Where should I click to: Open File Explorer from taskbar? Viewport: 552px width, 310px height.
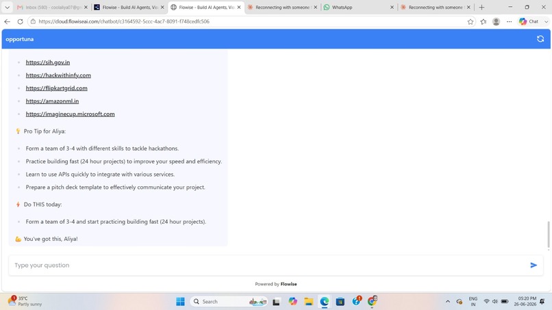[308, 302]
